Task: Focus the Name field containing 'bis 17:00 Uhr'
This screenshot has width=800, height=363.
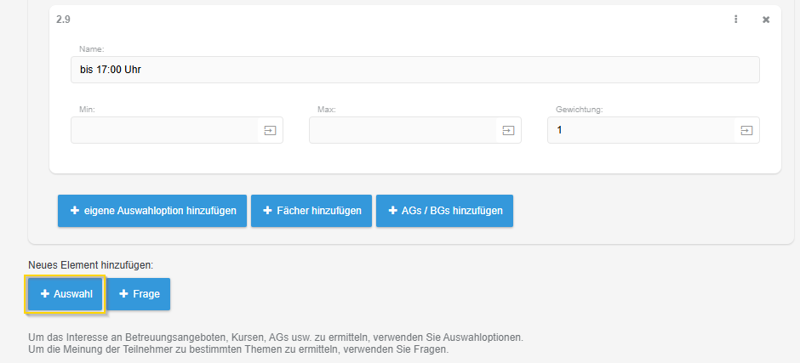Action: [414, 70]
